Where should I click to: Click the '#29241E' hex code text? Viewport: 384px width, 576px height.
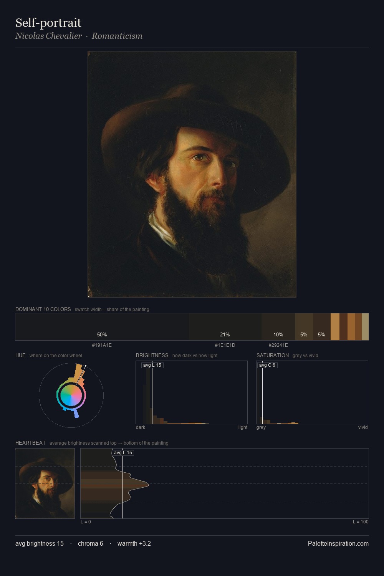point(278,345)
